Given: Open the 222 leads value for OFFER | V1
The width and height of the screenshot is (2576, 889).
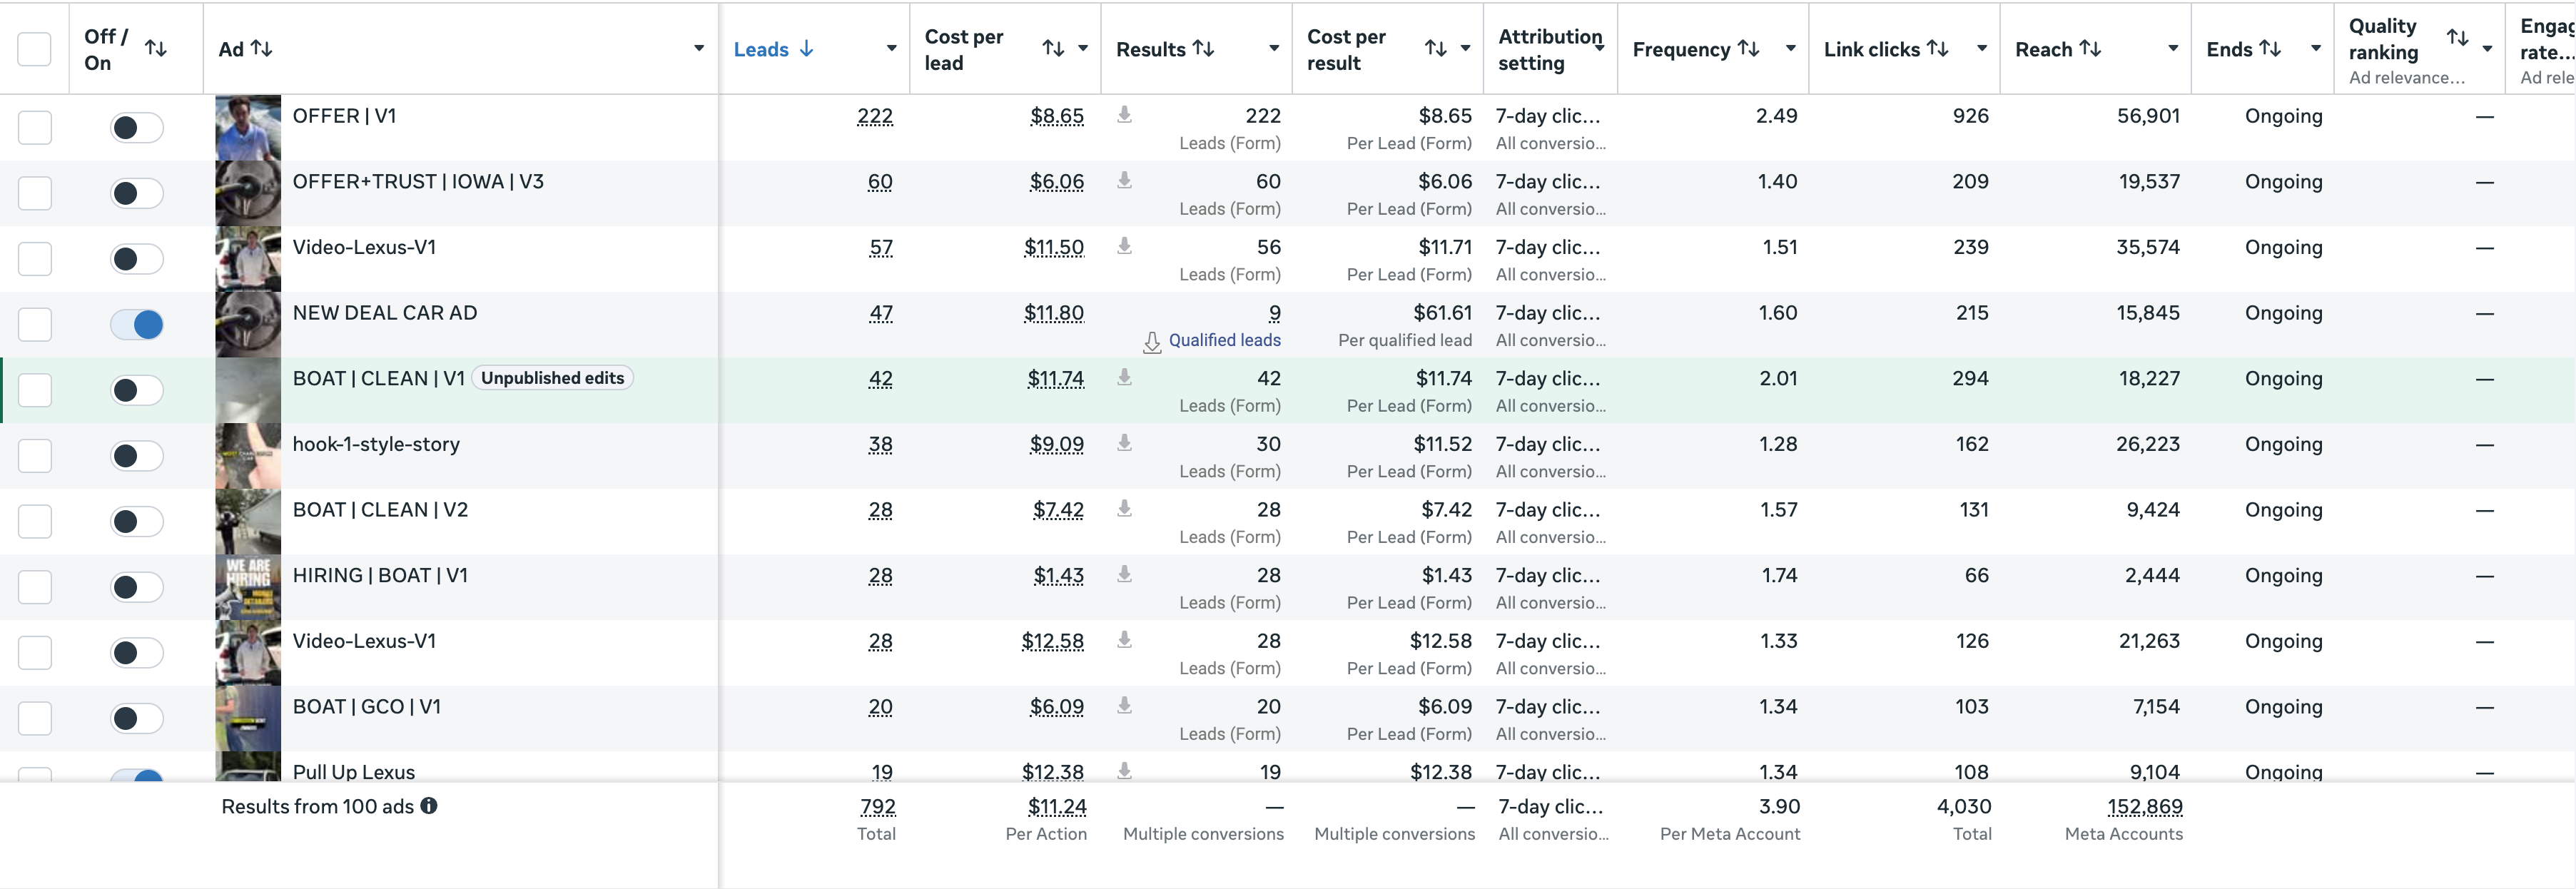Looking at the screenshot, I should [875, 116].
